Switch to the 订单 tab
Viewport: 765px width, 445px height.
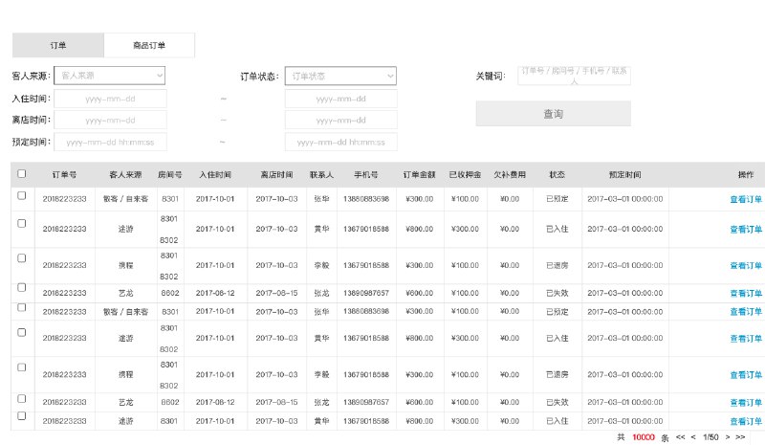coord(58,45)
